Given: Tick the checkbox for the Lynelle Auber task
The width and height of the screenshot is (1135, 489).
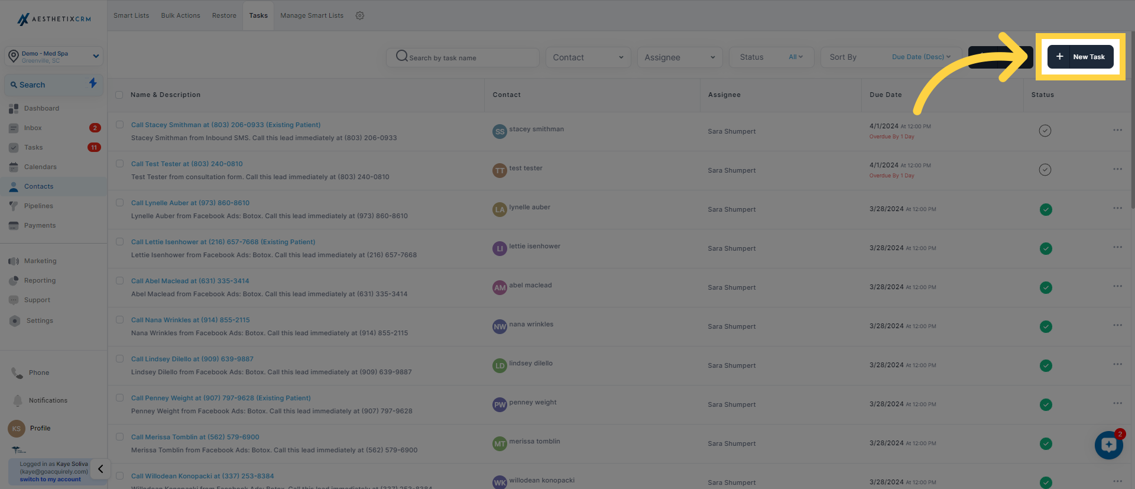Looking at the screenshot, I should 119,203.
